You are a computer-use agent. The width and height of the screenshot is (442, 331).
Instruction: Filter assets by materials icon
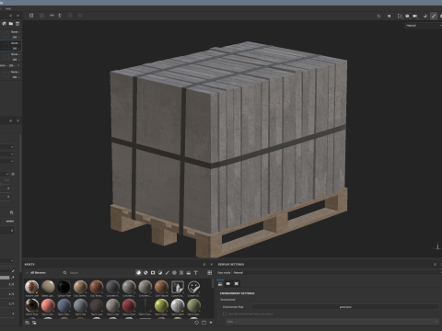pyautogui.click(x=138, y=272)
